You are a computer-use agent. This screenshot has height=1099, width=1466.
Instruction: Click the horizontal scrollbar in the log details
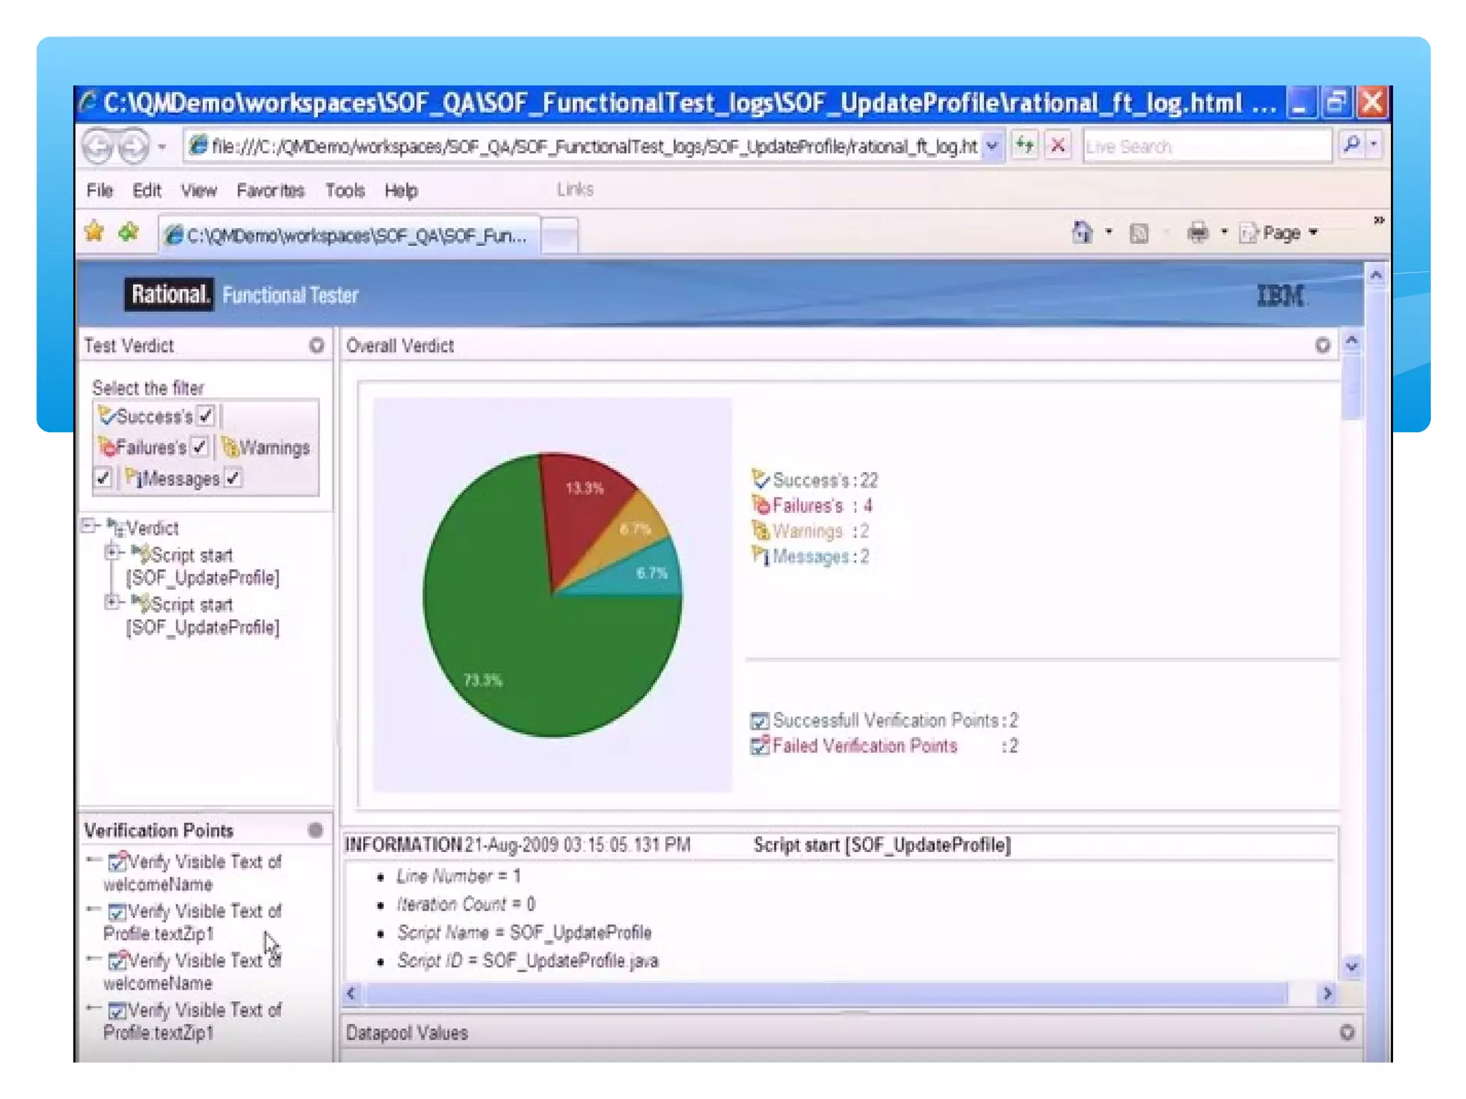[823, 993]
